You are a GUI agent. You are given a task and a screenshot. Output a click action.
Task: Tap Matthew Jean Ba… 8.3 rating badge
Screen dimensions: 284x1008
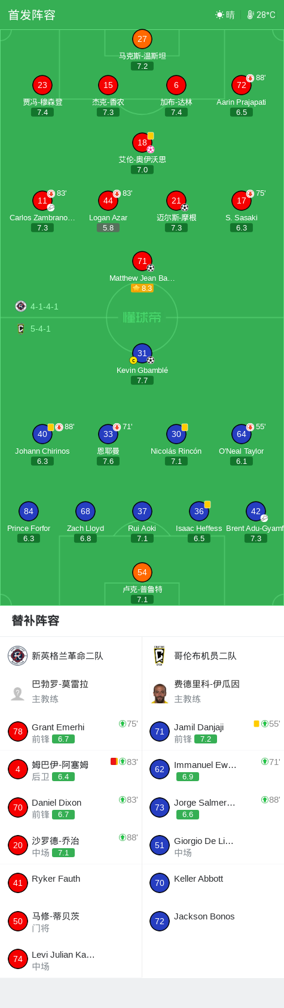tap(142, 288)
